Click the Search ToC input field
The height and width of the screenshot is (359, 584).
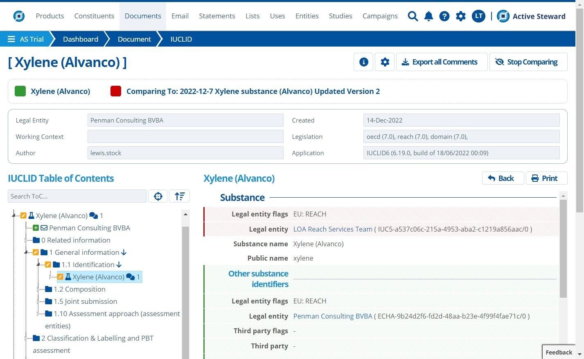77,196
